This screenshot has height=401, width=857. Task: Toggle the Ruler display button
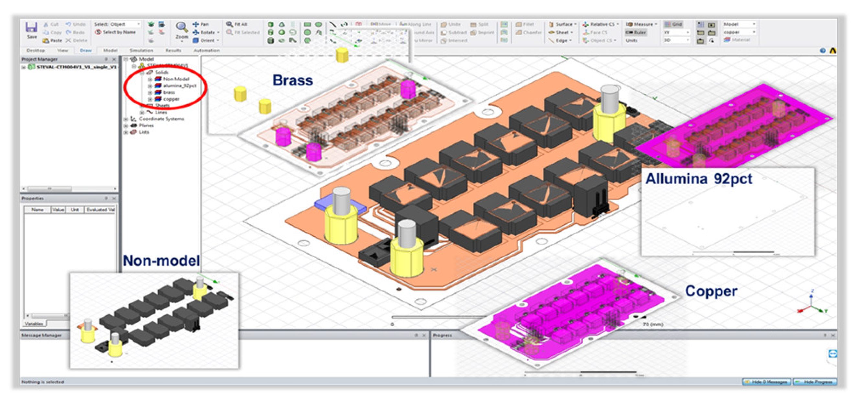(x=636, y=32)
